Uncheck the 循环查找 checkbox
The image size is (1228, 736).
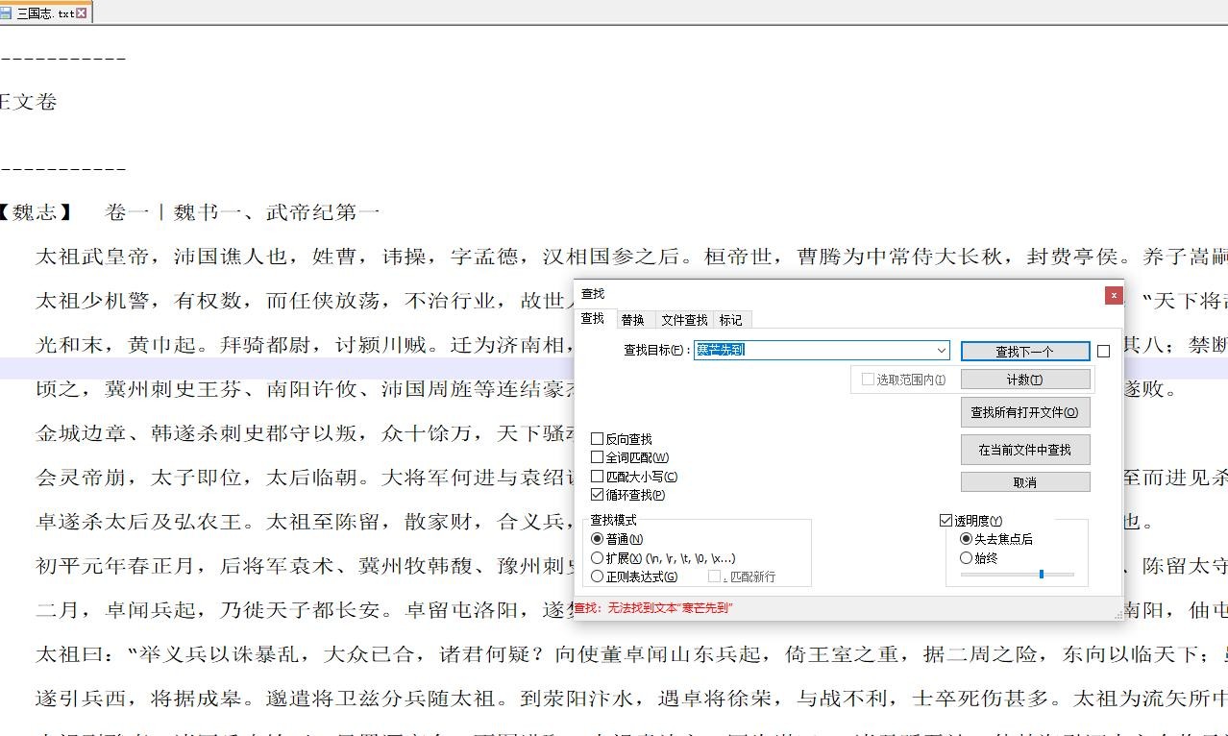(598, 496)
